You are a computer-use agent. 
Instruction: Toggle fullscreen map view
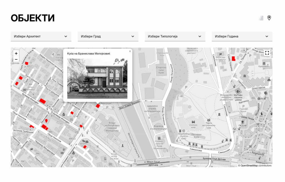tap(267, 53)
